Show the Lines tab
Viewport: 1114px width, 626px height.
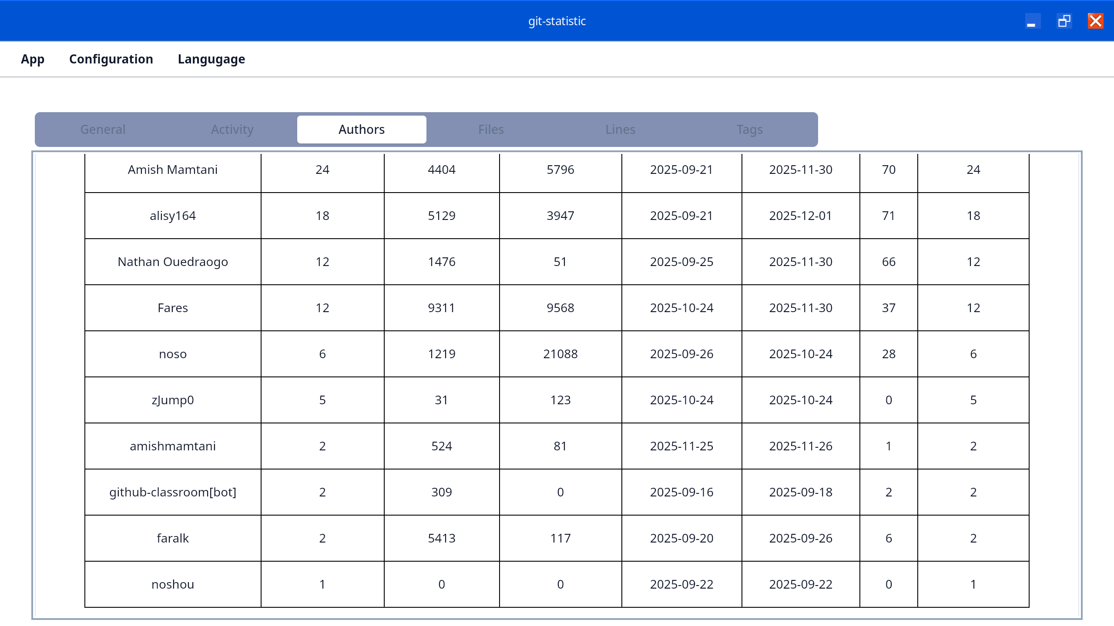620,130
